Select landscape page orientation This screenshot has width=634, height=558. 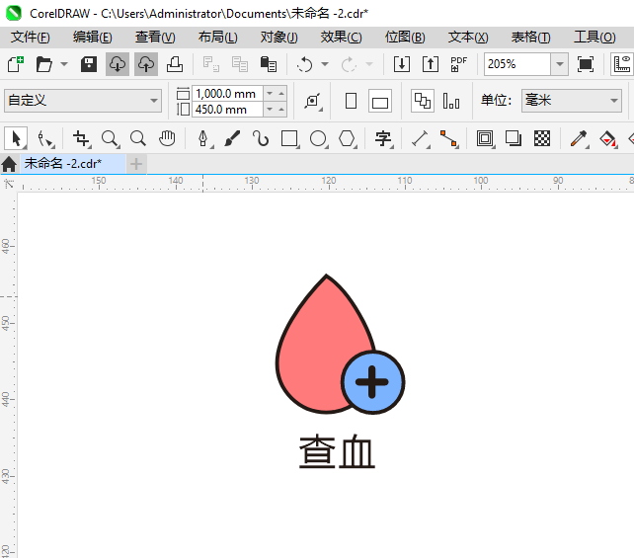click(x=379, y=101)
